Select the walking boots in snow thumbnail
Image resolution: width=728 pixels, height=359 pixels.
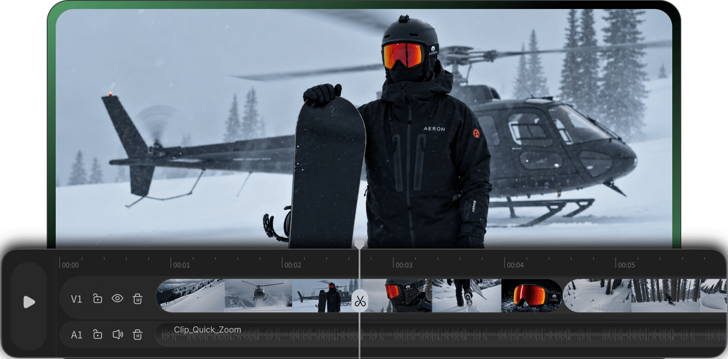[467, 296]
